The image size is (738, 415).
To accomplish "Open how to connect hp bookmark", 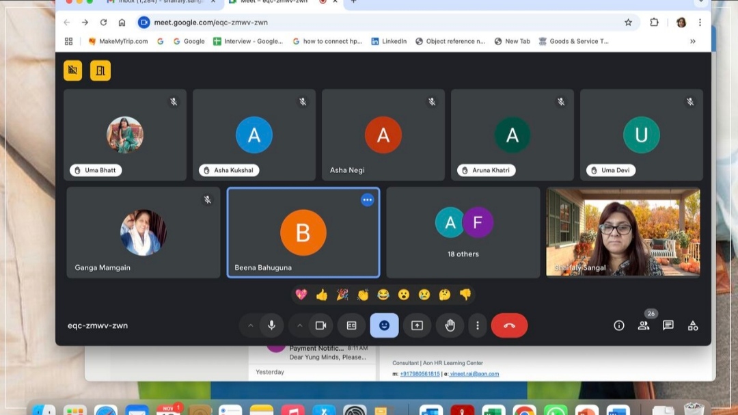I will [x=327, y=42].
